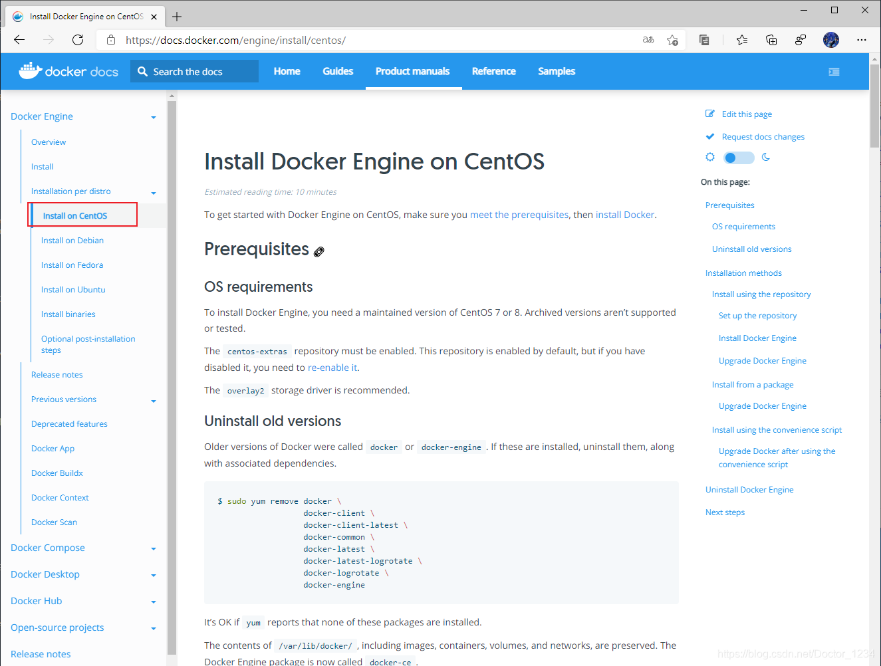Click the Edit this page pencil icon

710,114
